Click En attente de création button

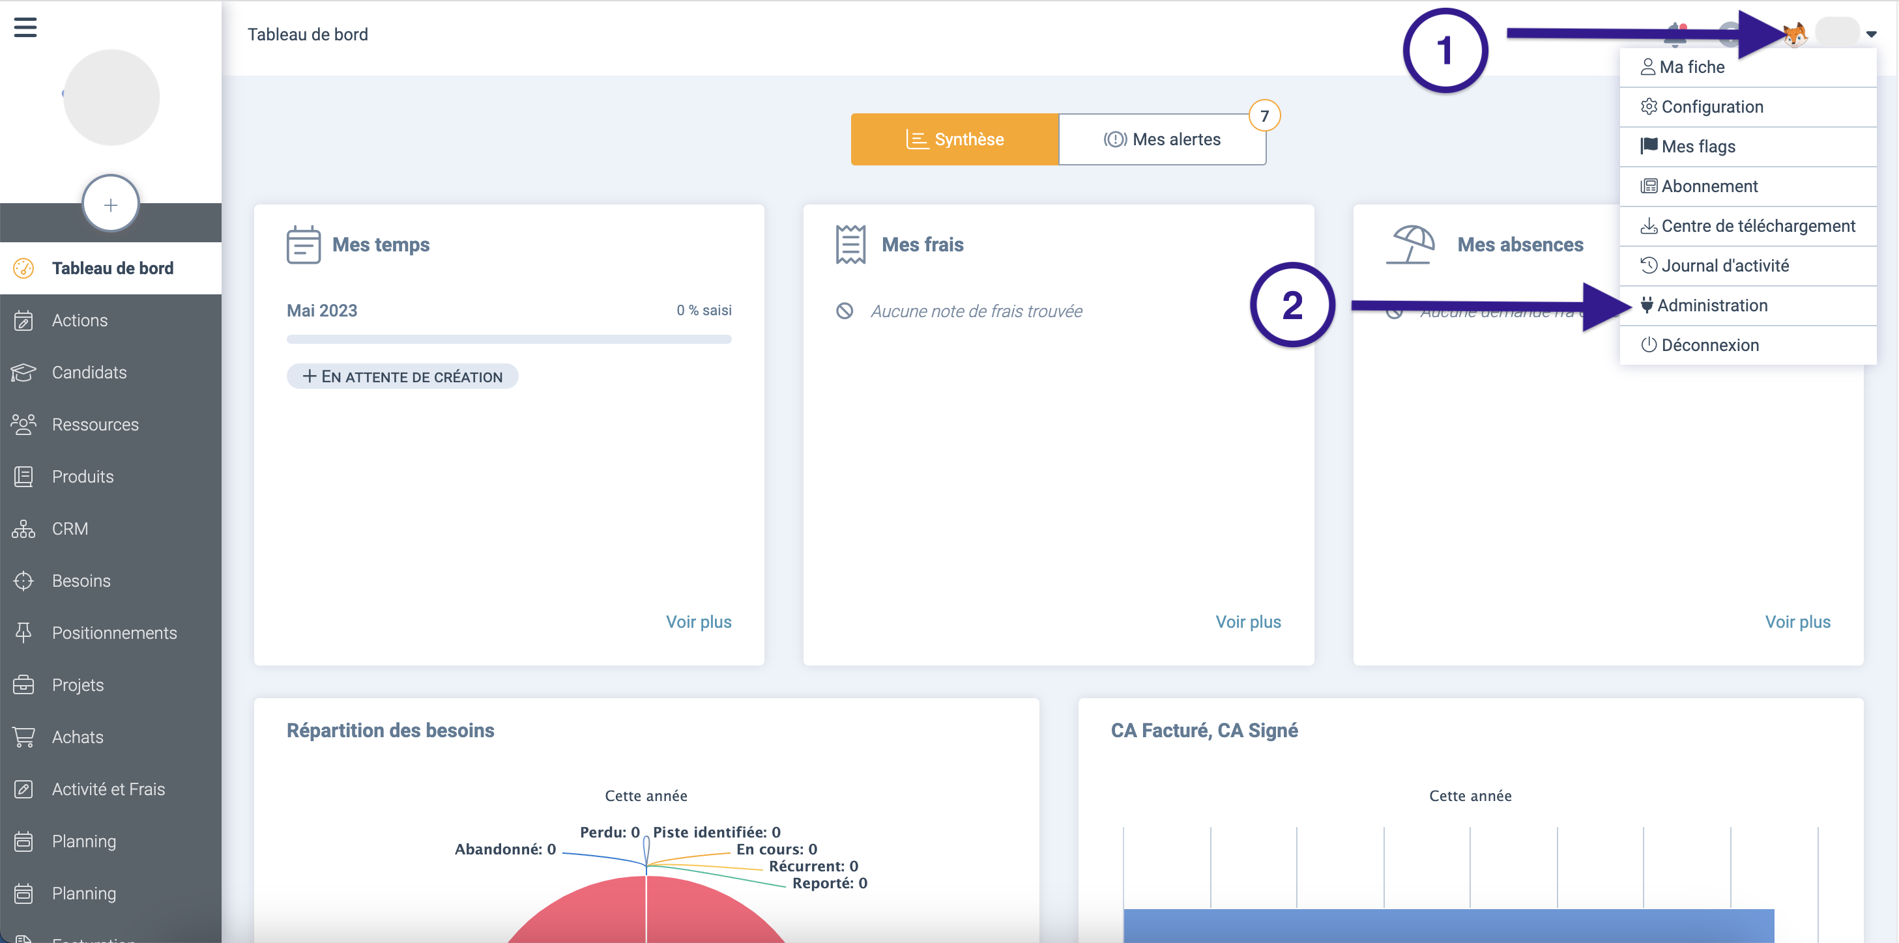(x=403, y=376)
